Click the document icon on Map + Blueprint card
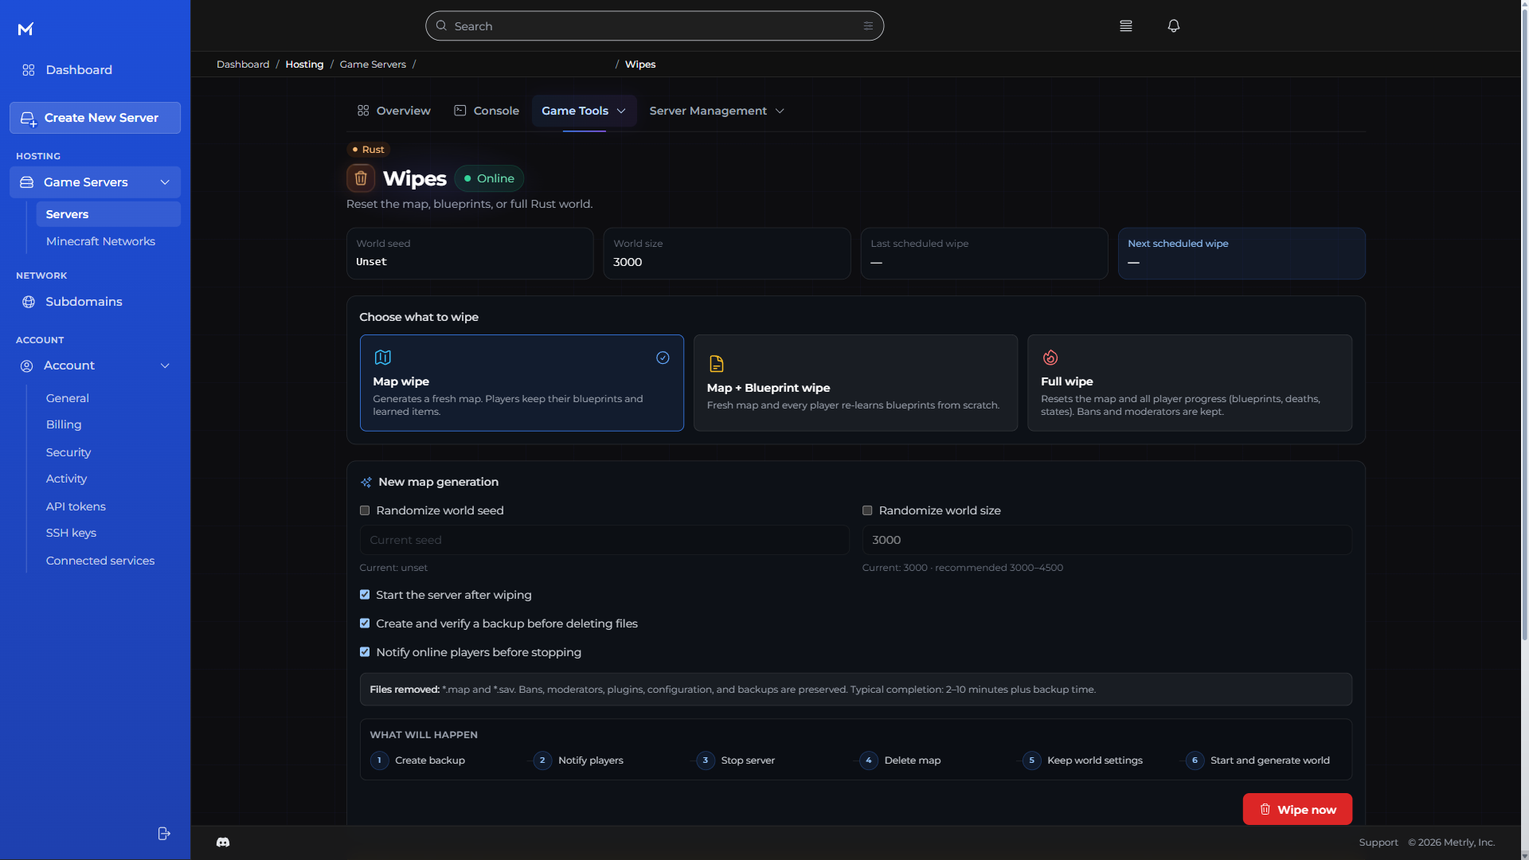 (x=717, y=364)
